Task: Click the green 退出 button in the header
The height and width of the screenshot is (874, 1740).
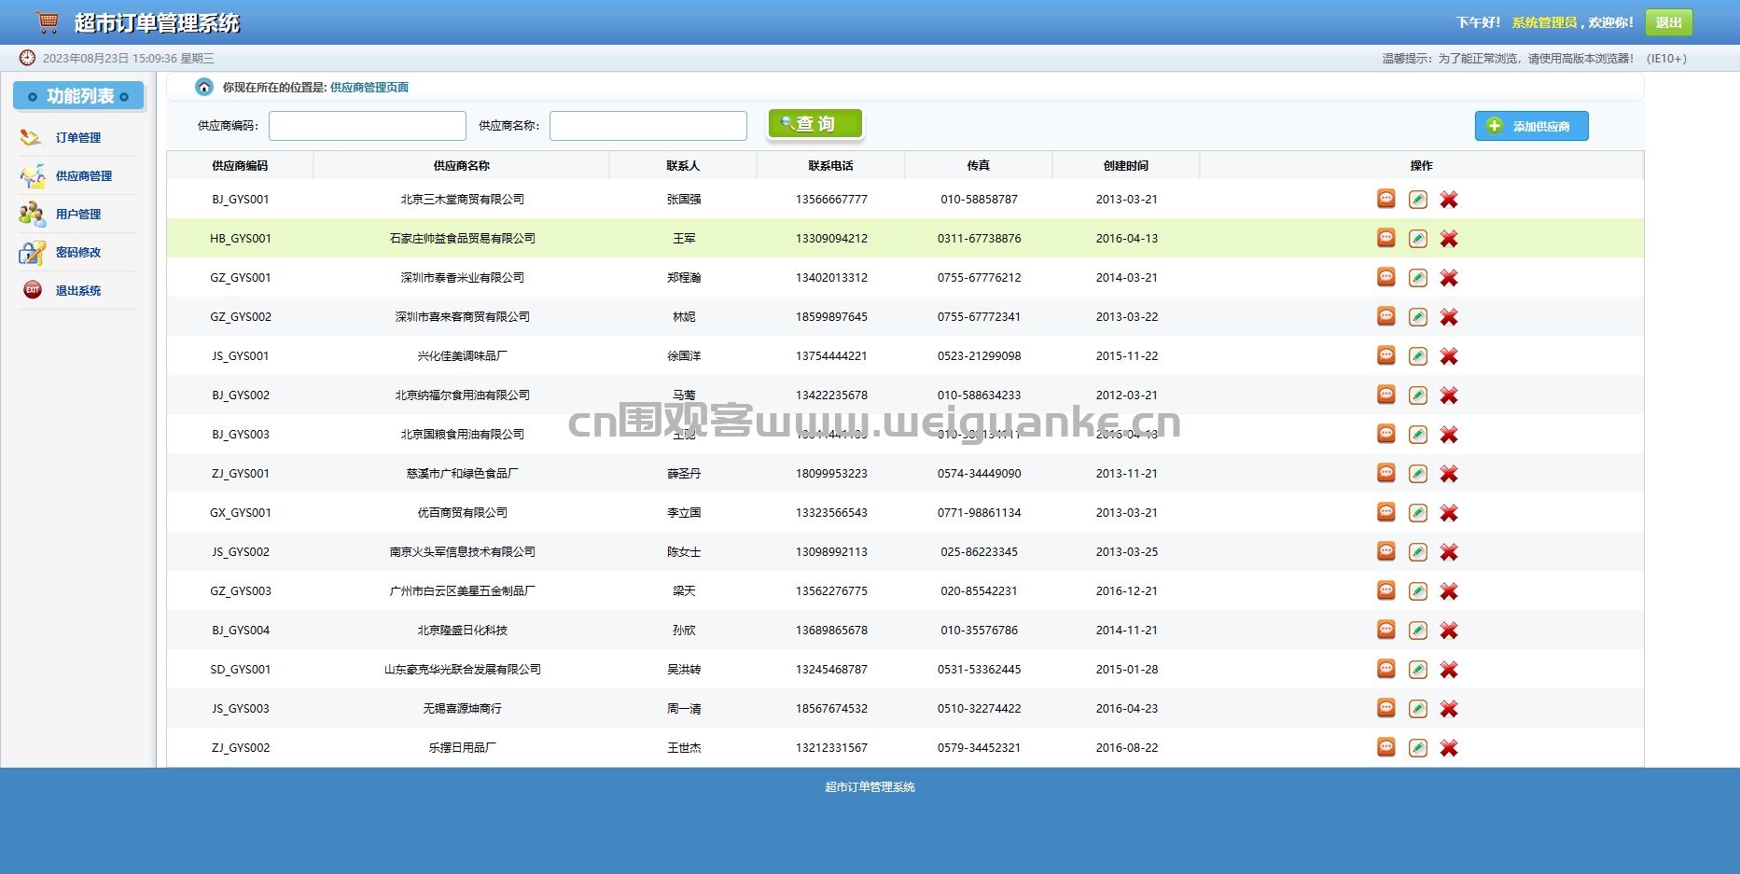Action: pos(1668,22)
